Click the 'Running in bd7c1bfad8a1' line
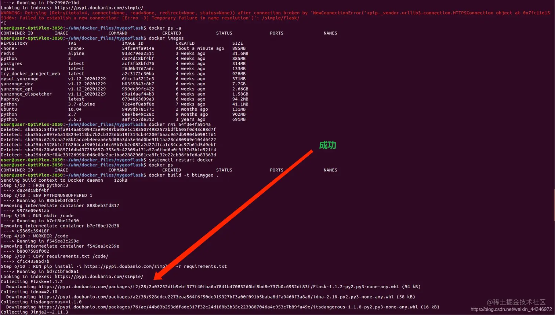 (41, 272)
